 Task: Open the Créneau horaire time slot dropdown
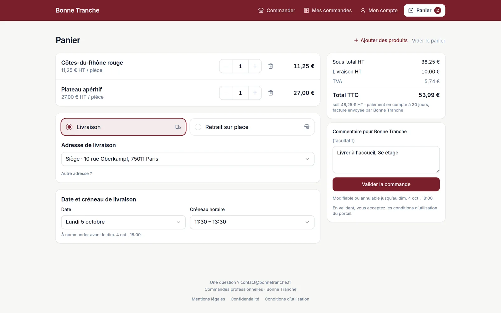[252, 222]
